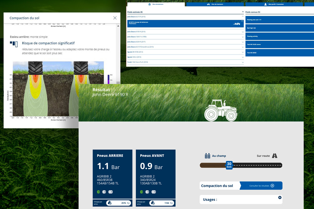
Task: Select triple rear tyre mounting icon
Action: (111, 192)
